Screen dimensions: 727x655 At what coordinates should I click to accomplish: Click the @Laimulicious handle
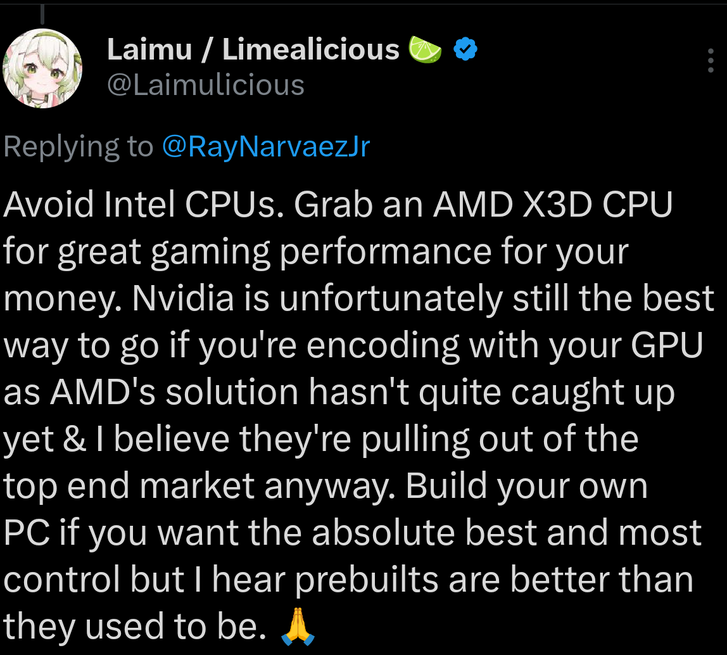[x=206, y=85]
